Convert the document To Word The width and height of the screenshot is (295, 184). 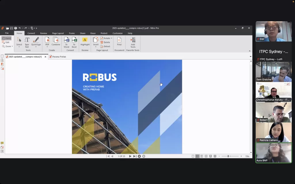click(67, 43)
